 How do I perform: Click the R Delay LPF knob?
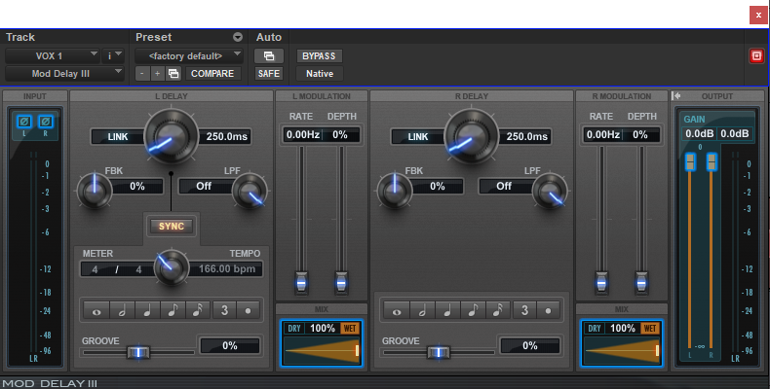point(550,191)
